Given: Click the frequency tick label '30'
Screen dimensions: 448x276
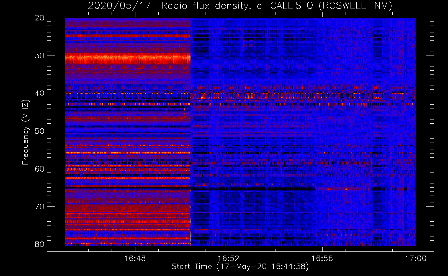Looking at the screenshot, I should (40, 55).
